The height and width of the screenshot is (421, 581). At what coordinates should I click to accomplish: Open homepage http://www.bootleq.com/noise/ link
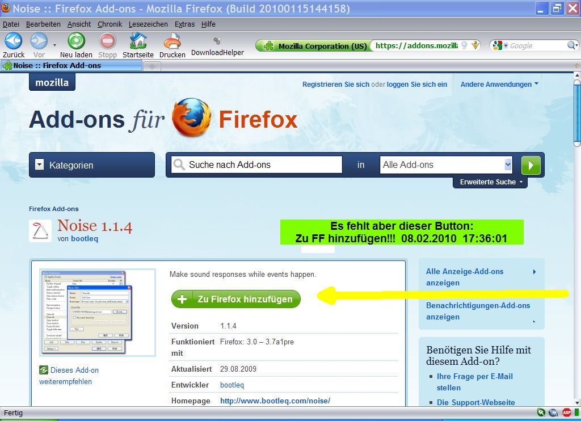[x=275, y=401]
